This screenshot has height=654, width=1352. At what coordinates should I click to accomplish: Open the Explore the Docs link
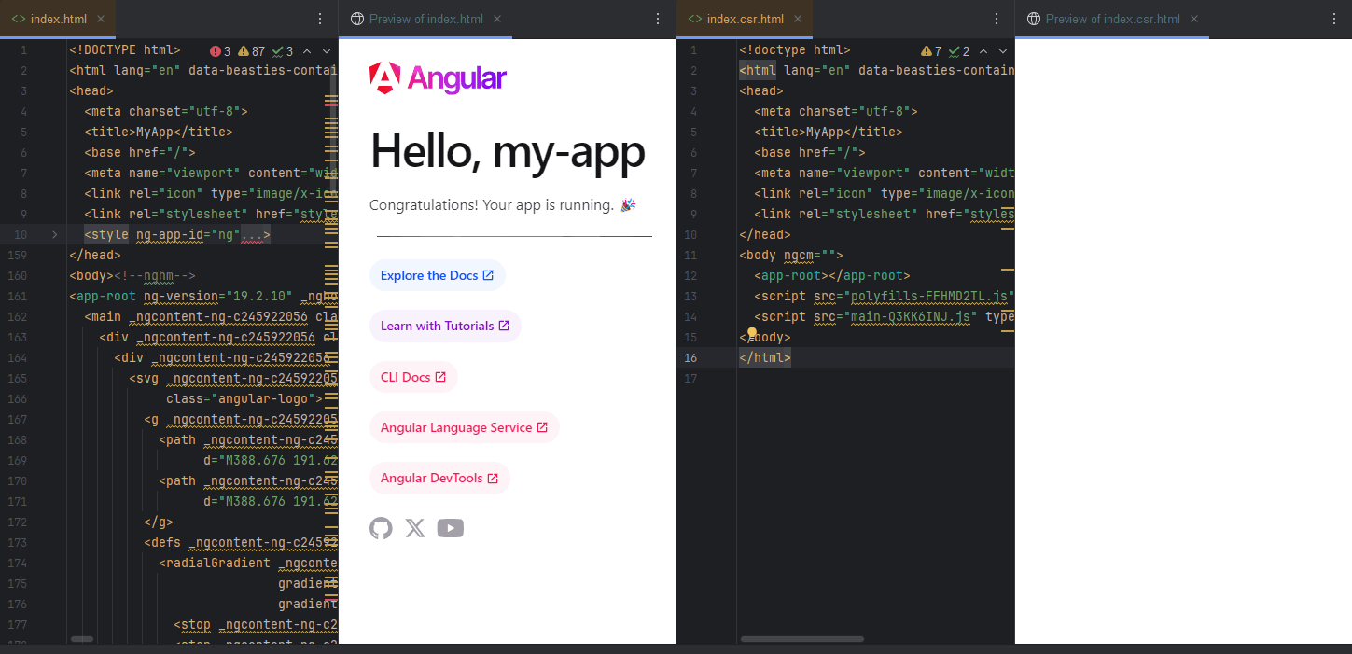[437, 275]
